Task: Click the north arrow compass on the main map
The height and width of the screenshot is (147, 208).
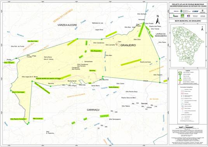Action: point(157,19)
